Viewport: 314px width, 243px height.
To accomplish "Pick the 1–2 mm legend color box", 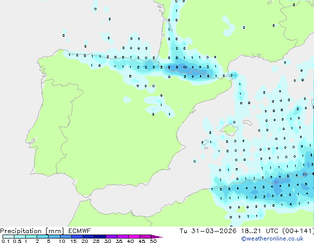I will point(31,237).
